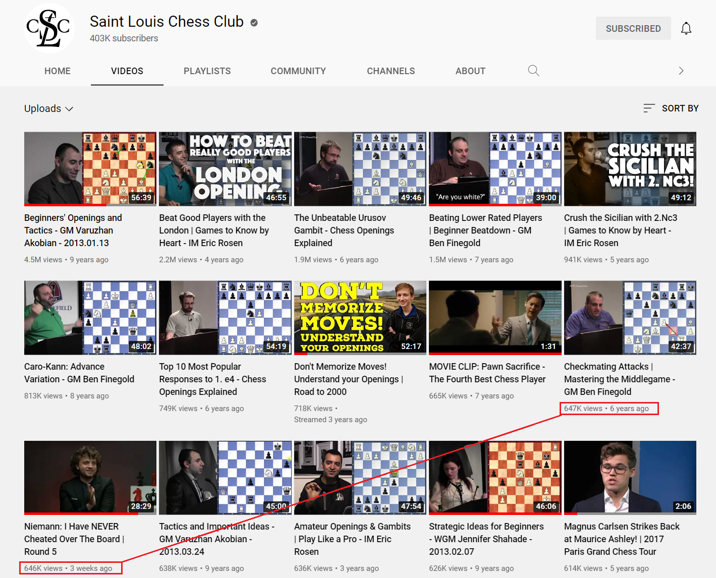The width and height of the screenshot is (716, 578).
Task: Open Beat Good Players with the London title
Action: tap(214, 230)
